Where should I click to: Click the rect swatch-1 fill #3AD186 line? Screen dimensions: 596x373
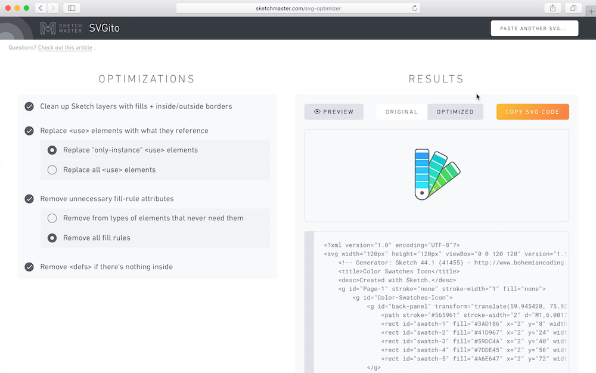(474, 324)
